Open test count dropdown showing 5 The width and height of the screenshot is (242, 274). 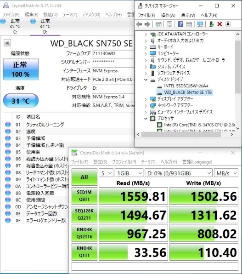[x=106, y=173]
